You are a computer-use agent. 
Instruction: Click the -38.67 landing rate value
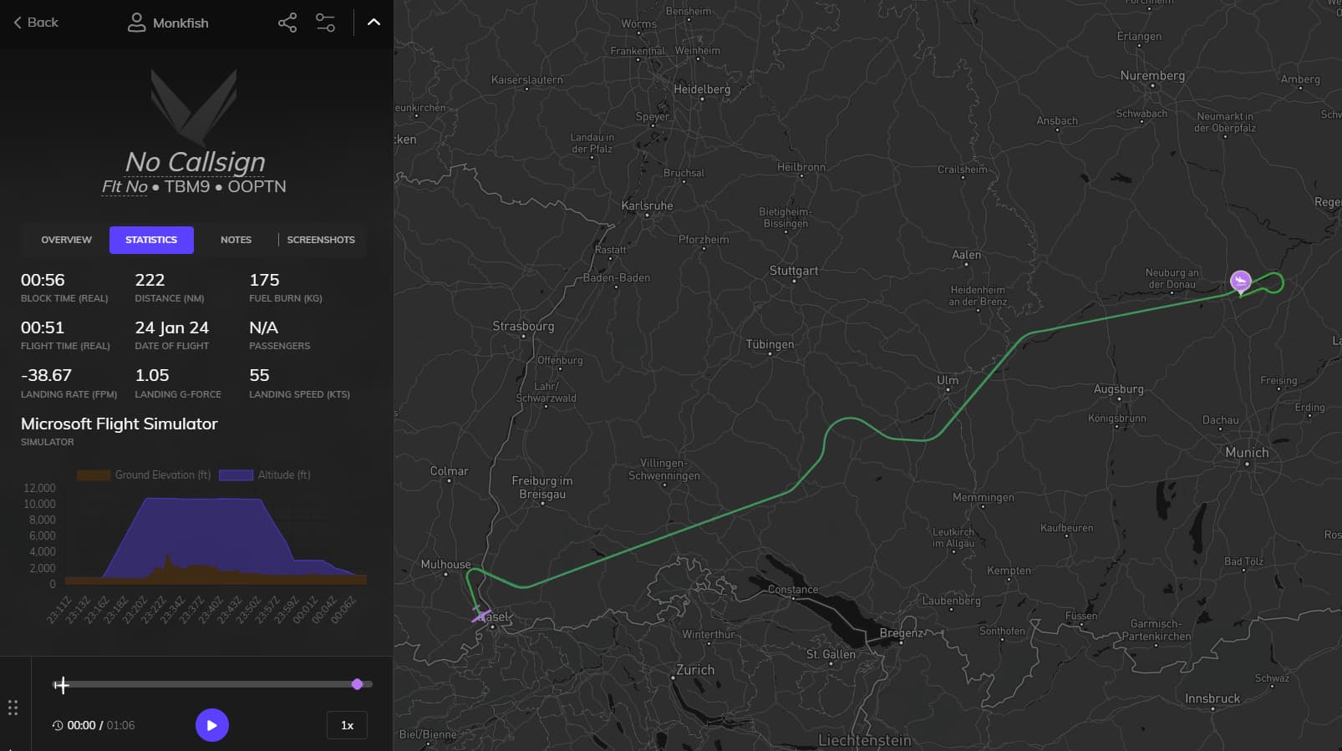[46, 375]
